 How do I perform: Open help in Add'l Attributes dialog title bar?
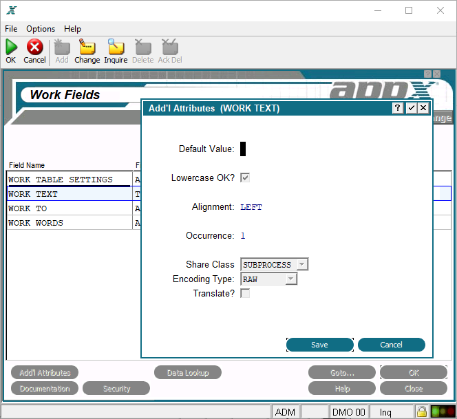click(x=397, y=108)
